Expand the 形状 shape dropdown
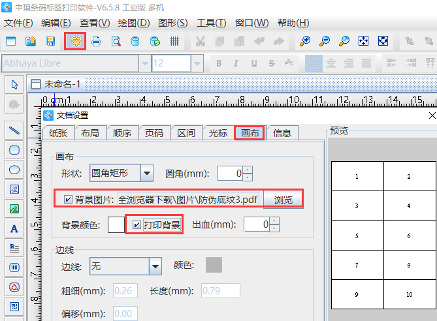The image size is (437, 321). (147, 174)
